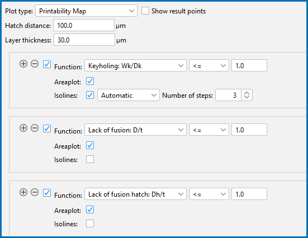Screen dimensions: 308x238
Task: Open the Plot type Printability Map dropdown
Action: point(86,11)
